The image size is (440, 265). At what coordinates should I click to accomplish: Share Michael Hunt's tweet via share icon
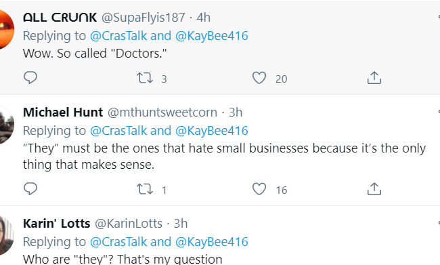pyautogui.click(x=374, y=189)
